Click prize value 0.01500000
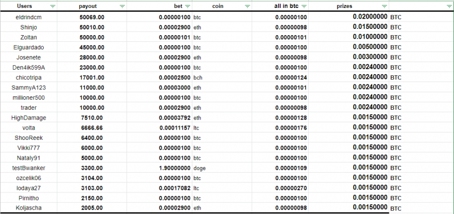This screenshot has height=214, width=454. tap(370, 27)
